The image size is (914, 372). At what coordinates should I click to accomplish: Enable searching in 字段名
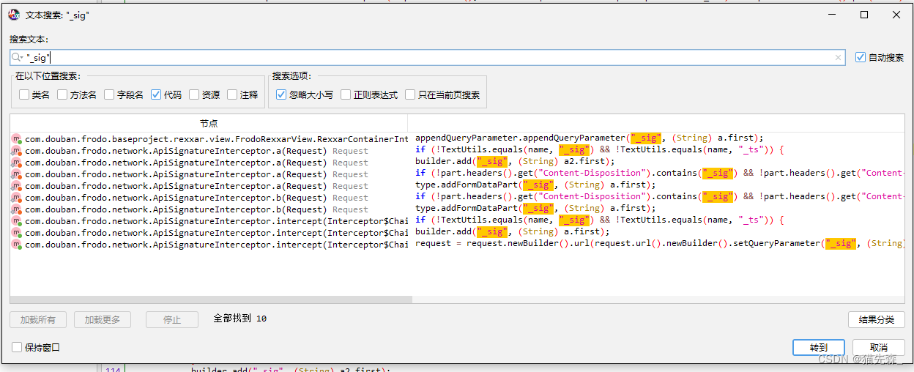[109, 94]
